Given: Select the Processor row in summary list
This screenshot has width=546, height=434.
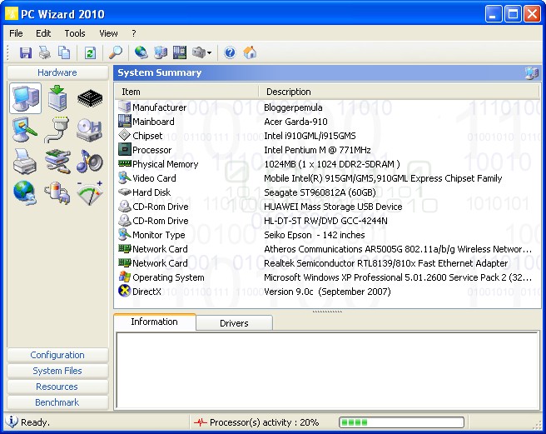Looking at the screenshot, I should [327, 150].
